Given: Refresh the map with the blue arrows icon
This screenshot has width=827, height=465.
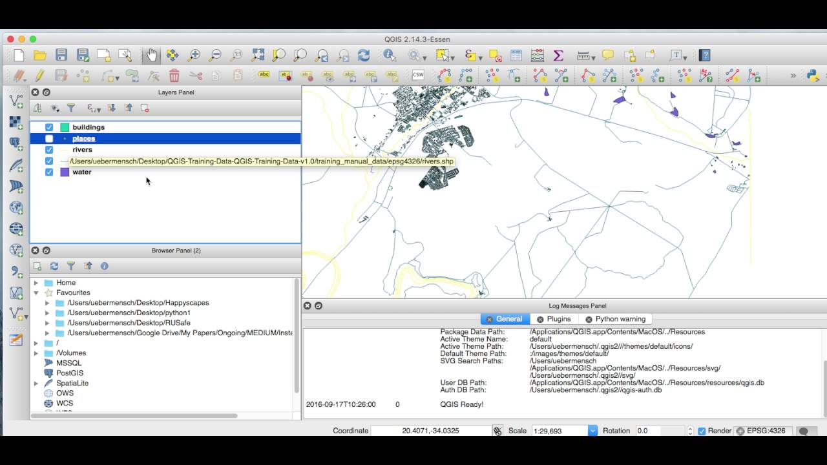Looking at the screenshot, I should point(364,56).
